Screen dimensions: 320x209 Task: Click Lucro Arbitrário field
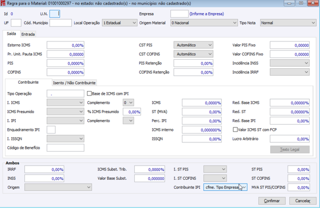[290, 139]
